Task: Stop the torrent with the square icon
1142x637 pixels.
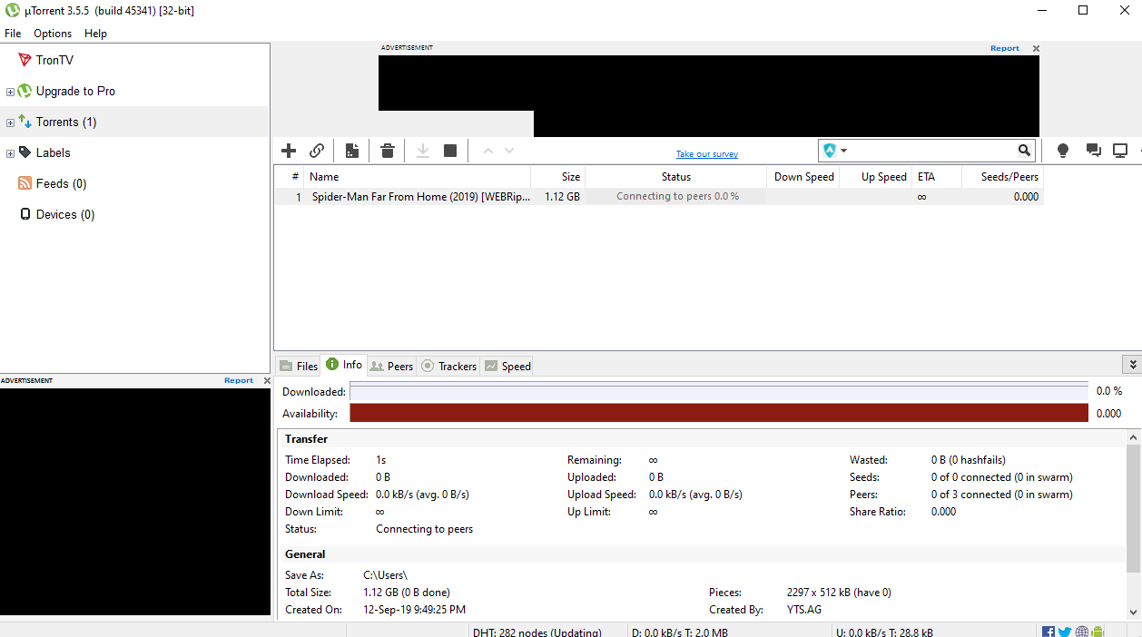Action: [x=450, y=151]
